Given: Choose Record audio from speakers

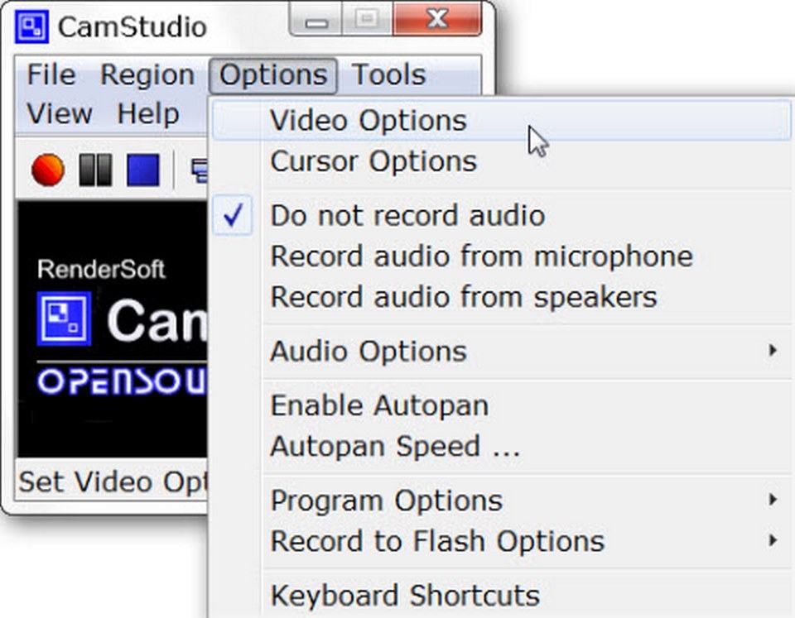Looking at the screenshot, I should point(463,297).
